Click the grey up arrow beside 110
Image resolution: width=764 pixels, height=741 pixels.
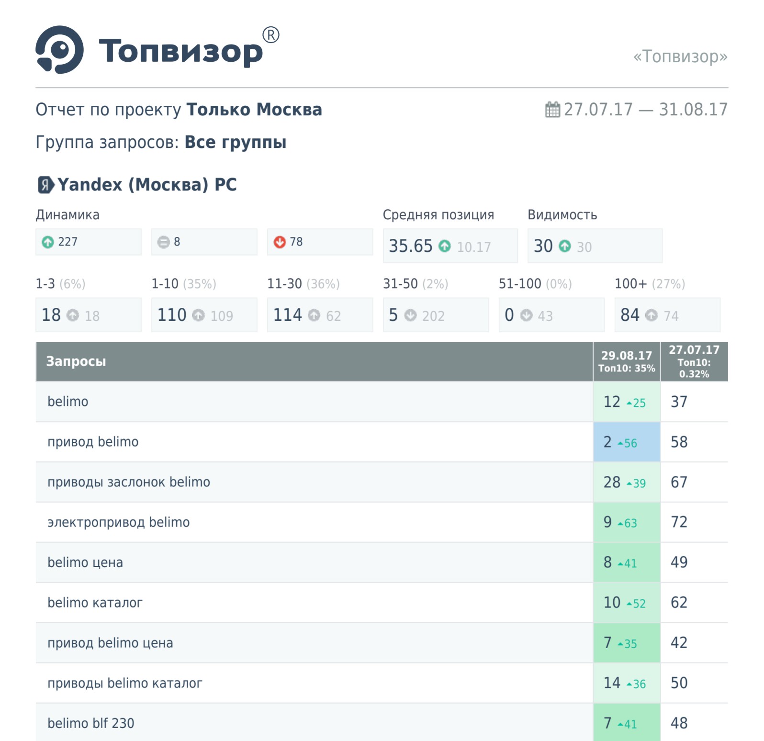coord(198,315)
